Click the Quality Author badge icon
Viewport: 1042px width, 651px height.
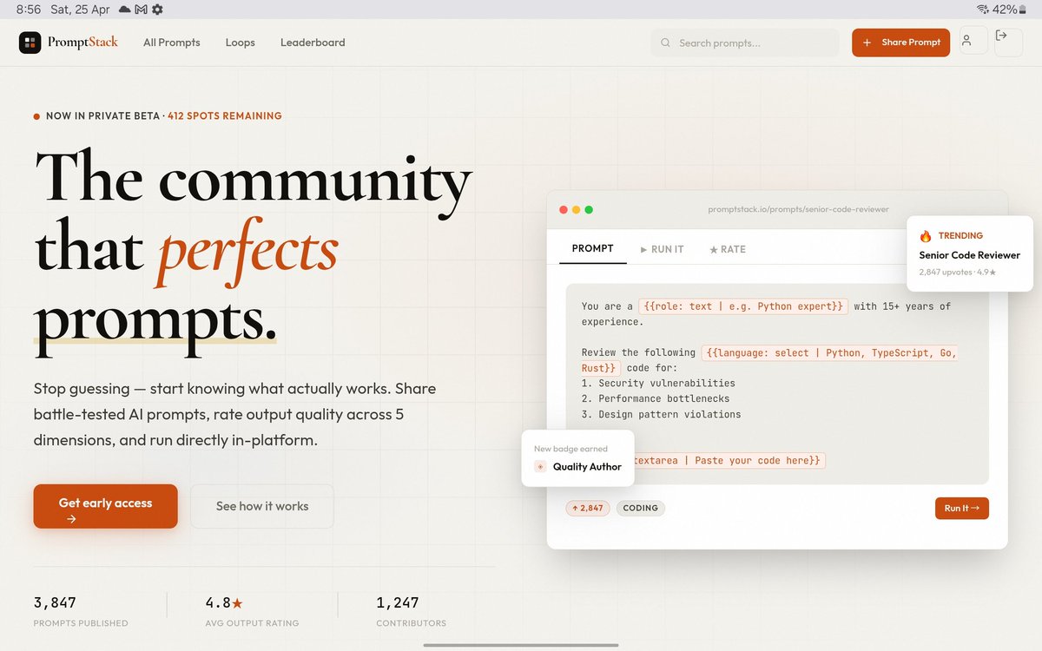click(x=540, y=467)
